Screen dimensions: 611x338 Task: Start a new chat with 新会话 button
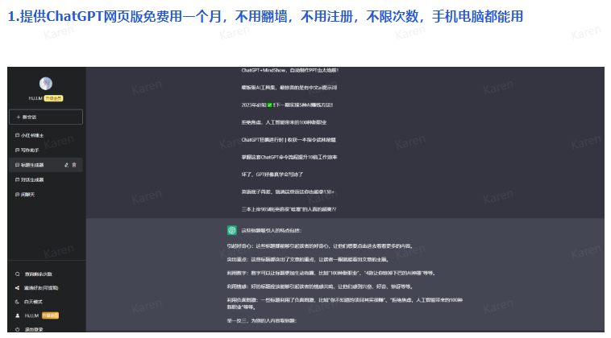(x=46, y=117)
